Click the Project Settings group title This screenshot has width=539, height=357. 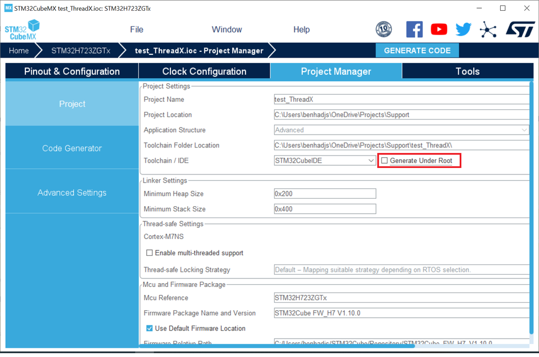(x=166, y=86)
